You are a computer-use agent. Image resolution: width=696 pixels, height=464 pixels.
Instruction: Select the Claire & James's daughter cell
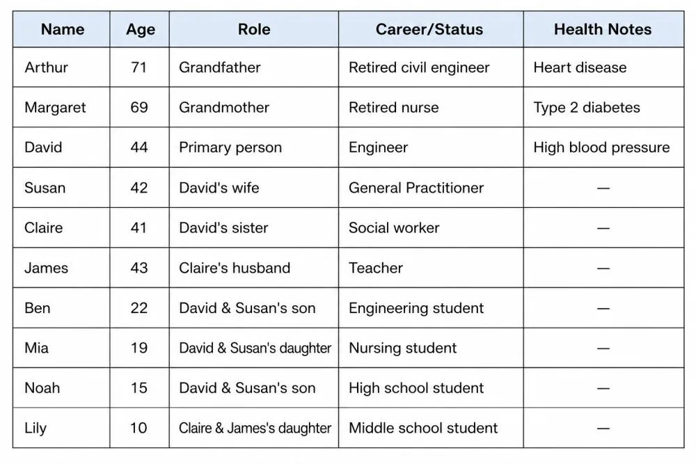coord(255,428)
